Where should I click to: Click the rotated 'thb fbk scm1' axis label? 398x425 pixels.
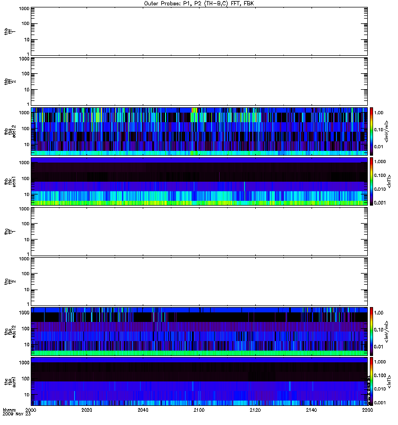point(10,182)
